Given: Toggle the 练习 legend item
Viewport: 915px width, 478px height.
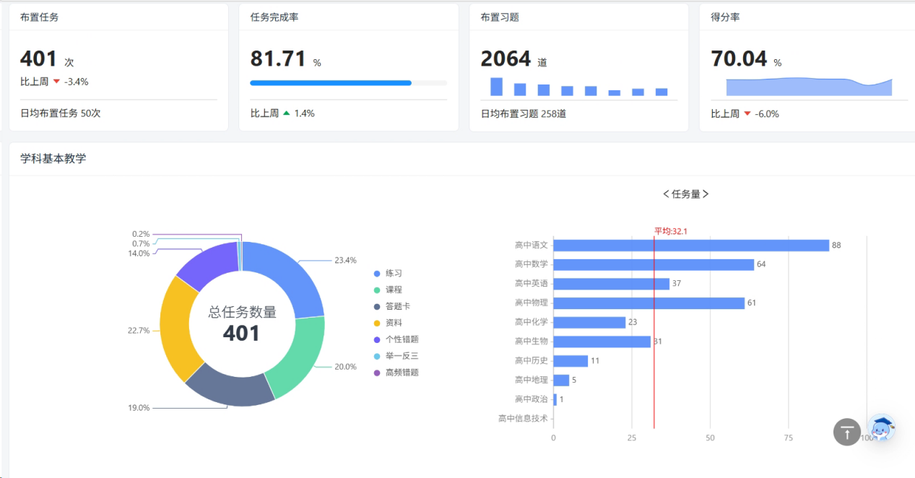Looking at the screenshot, I should click(388, 274).
